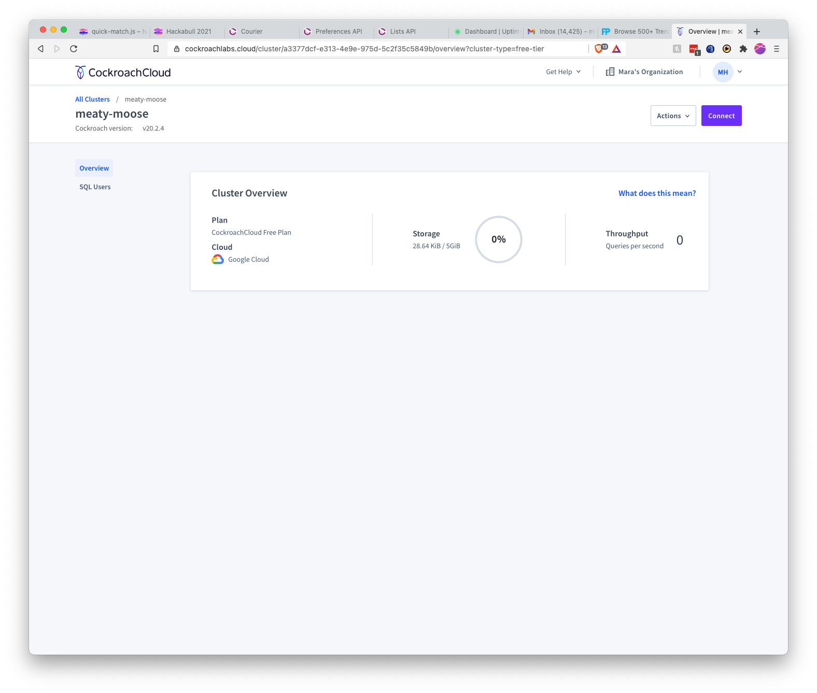Click the Google Cloud text label

[x=248, y=260]
